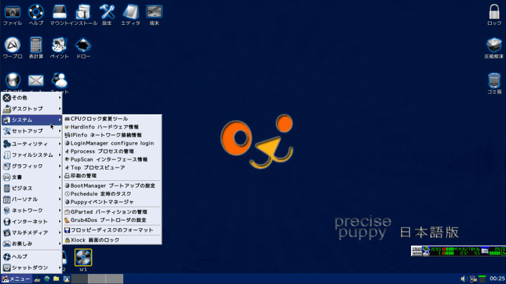Open LoginManager configure login
The height and width of the screenshot is (284, 506).
(x=113, y=143)
